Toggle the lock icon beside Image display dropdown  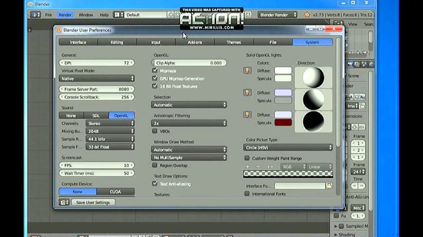click(362, 106)
